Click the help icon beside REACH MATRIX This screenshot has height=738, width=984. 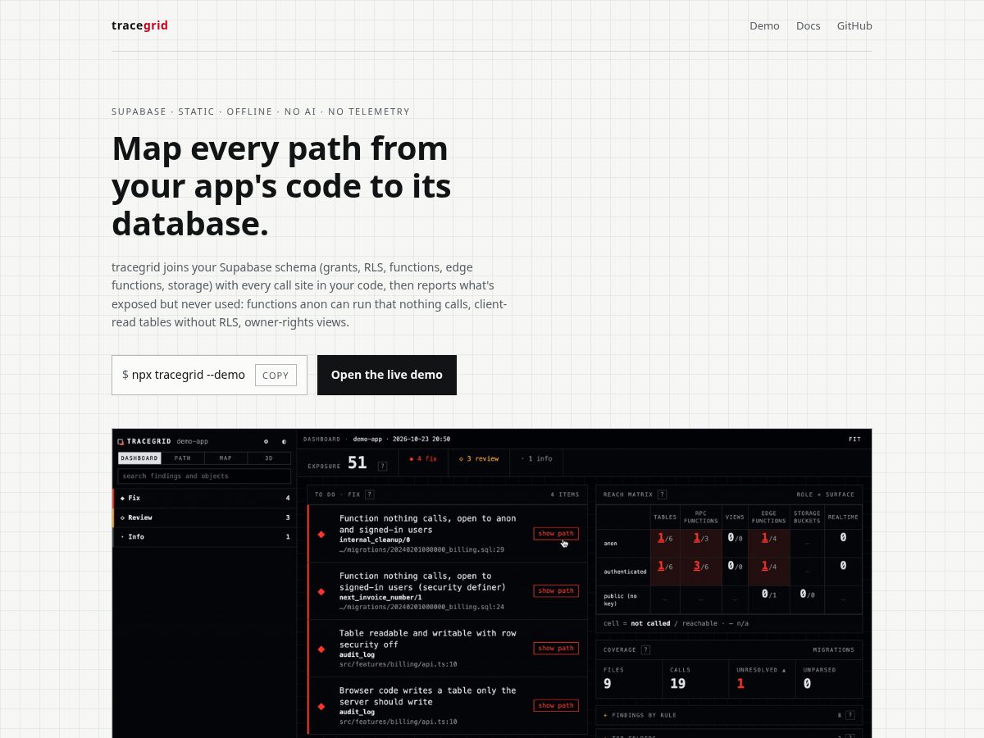pyautogui.click(x=662, y=494)
